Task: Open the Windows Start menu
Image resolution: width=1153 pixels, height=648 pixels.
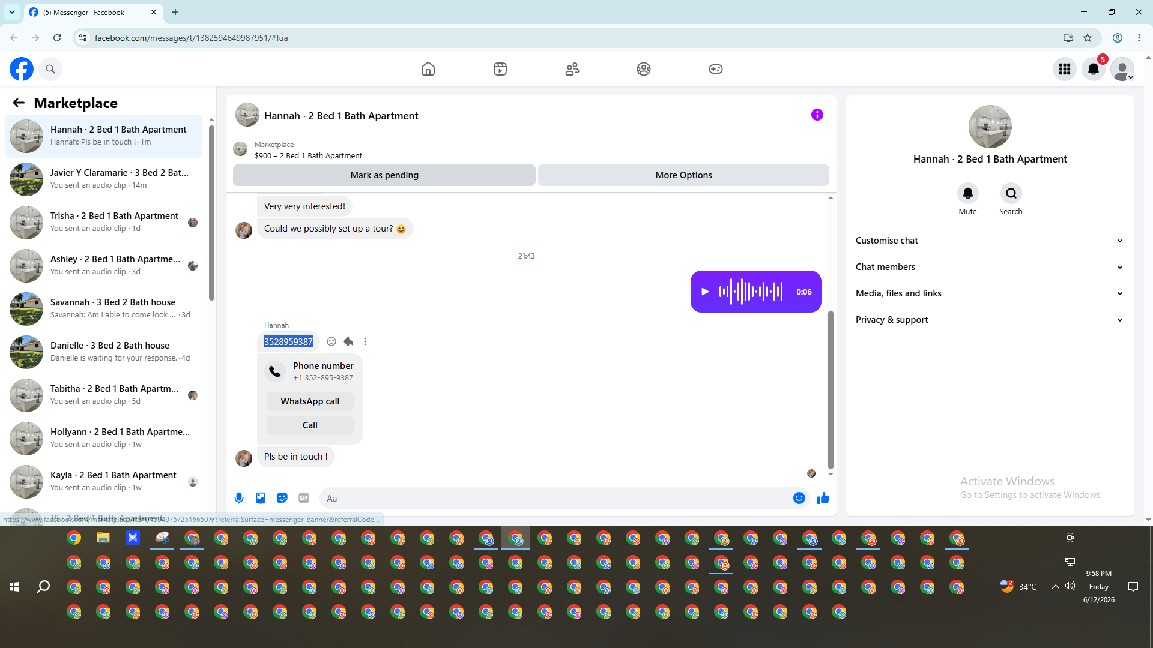Action: 14,587
